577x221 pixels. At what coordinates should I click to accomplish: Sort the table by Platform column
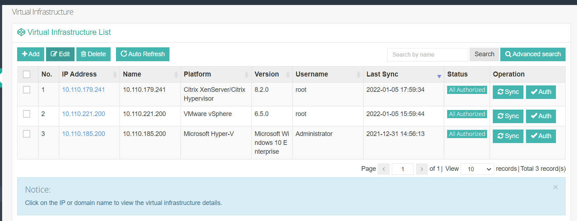246,74
